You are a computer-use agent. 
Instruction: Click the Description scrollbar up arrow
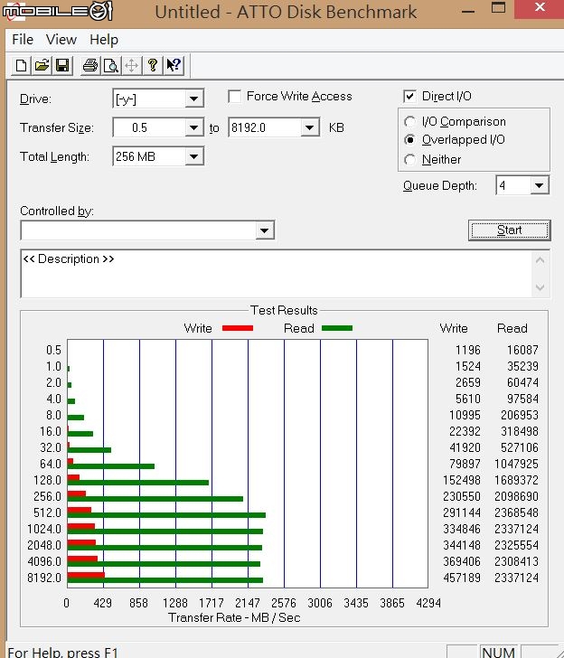[x=540, y=260]
